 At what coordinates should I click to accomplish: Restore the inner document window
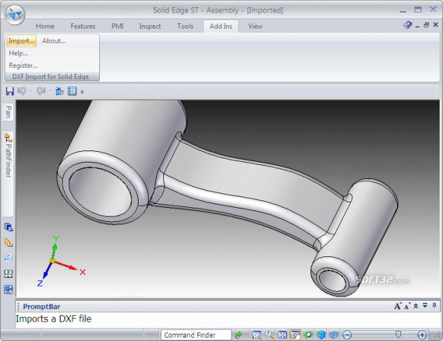[426, 25]
